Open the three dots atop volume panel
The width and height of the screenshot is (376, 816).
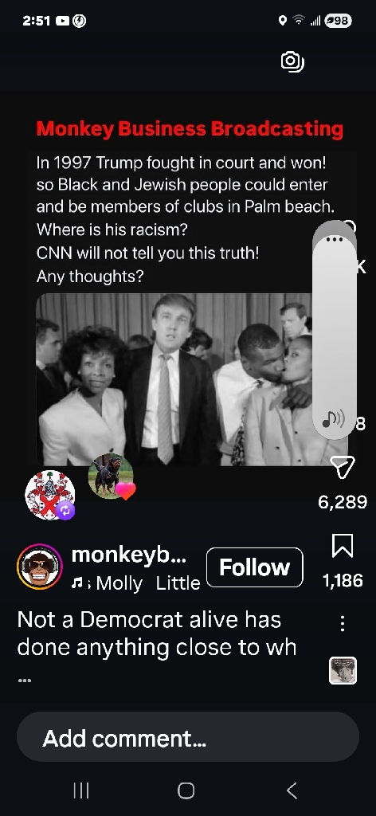tap(334, 239)
